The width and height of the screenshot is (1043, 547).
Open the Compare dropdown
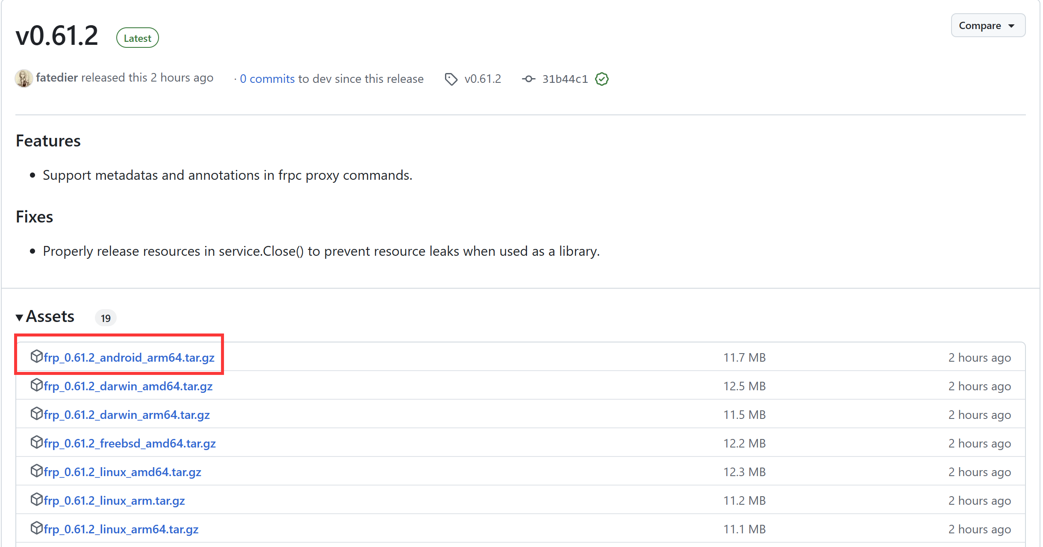987,26
